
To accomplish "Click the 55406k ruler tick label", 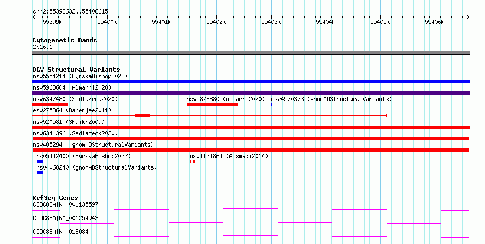I will pyautogui.click(x=434, y=22).
